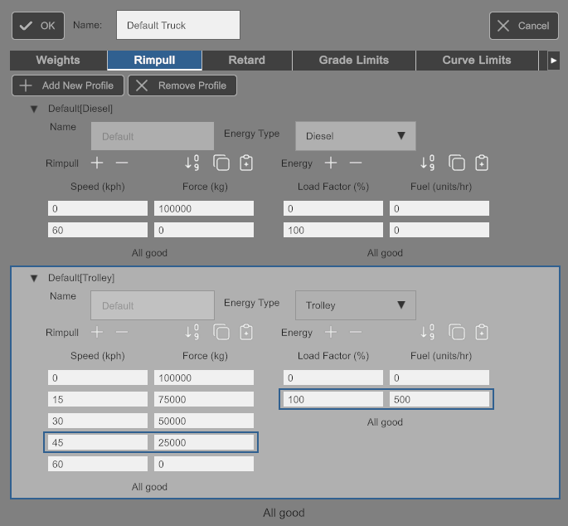Paste Rimpull table in Default[Trolley] profile

click(246, 332)
